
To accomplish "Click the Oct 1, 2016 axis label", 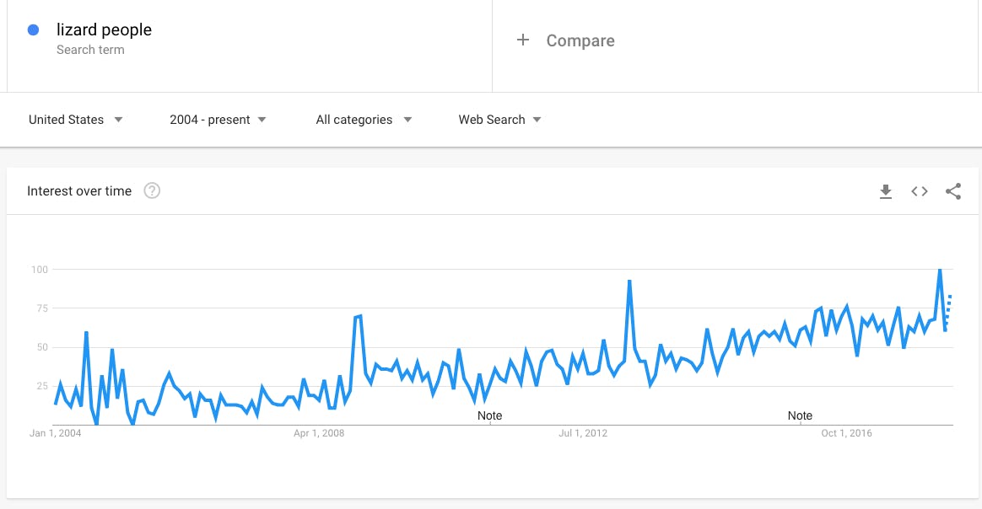I will click(x=847, y=433).
